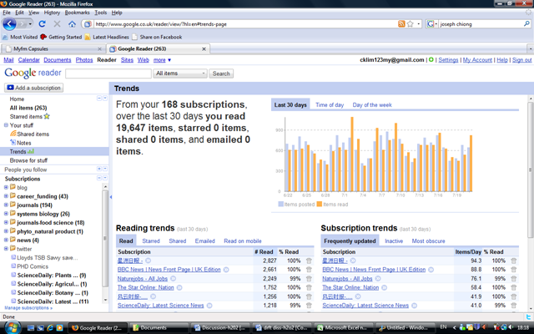
Task: Select the Most obscure tab
Action: (x=428, y=241)
